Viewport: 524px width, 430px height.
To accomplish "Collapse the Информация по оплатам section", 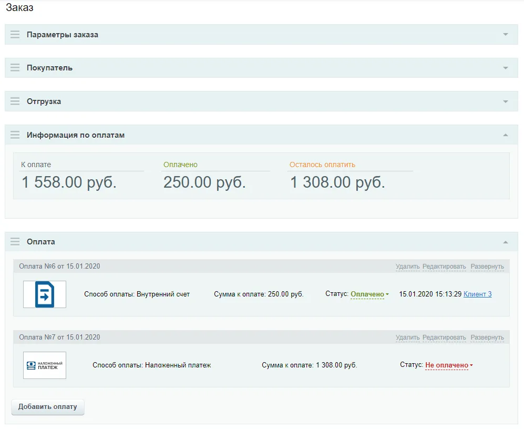I will click(506, 135).
